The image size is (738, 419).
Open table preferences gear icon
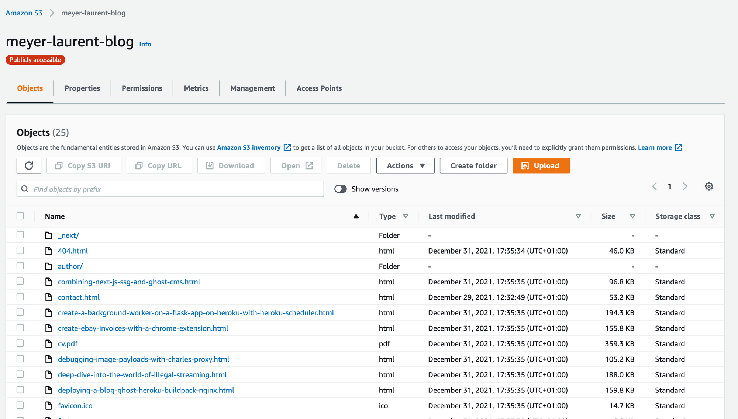(x=709, y=186)
